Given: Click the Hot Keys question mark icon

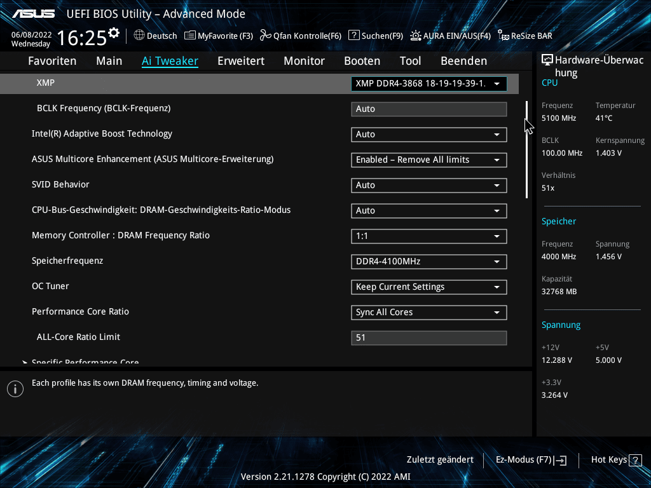Looking at the screenshot, I should pos(635,460).
